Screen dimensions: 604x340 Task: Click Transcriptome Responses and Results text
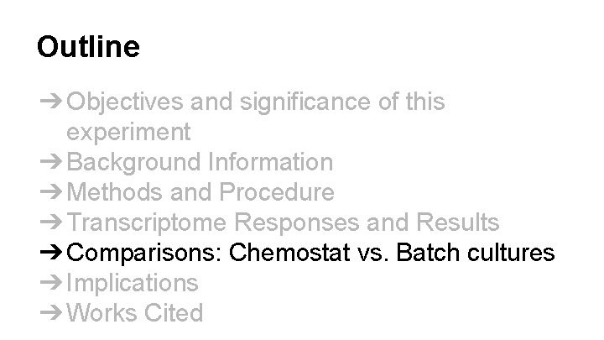283,222
